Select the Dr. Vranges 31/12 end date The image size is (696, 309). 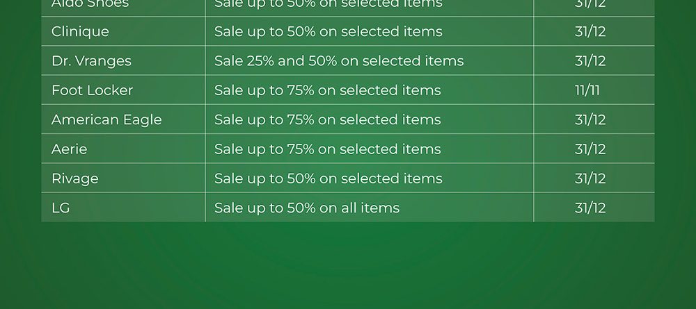pos(590,61)
